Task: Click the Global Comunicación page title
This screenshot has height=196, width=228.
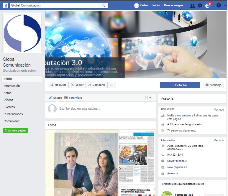Action: [x=17, y=62]
